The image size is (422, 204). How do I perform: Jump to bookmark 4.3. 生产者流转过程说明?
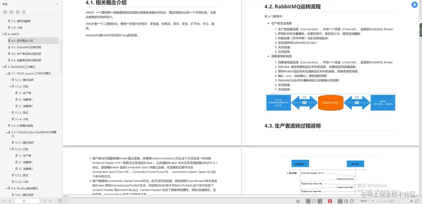point(27,54)
